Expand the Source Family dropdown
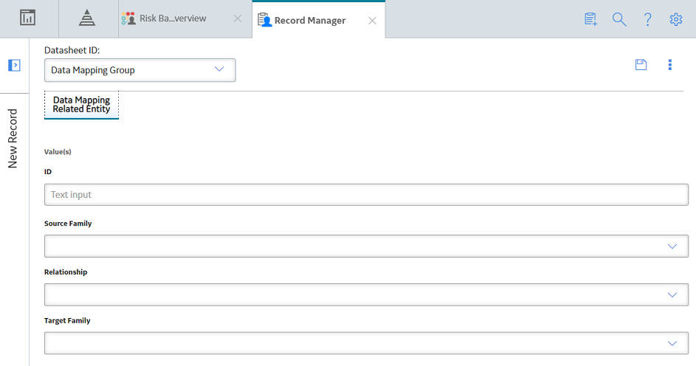This screenshot has height=366, width=696. coord(366,246)
